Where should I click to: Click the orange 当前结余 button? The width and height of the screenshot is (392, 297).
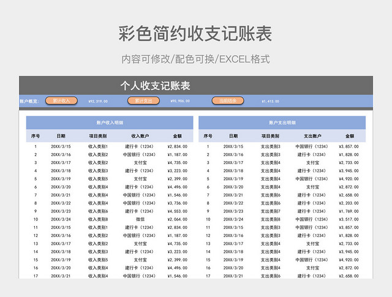pos(228,101)
